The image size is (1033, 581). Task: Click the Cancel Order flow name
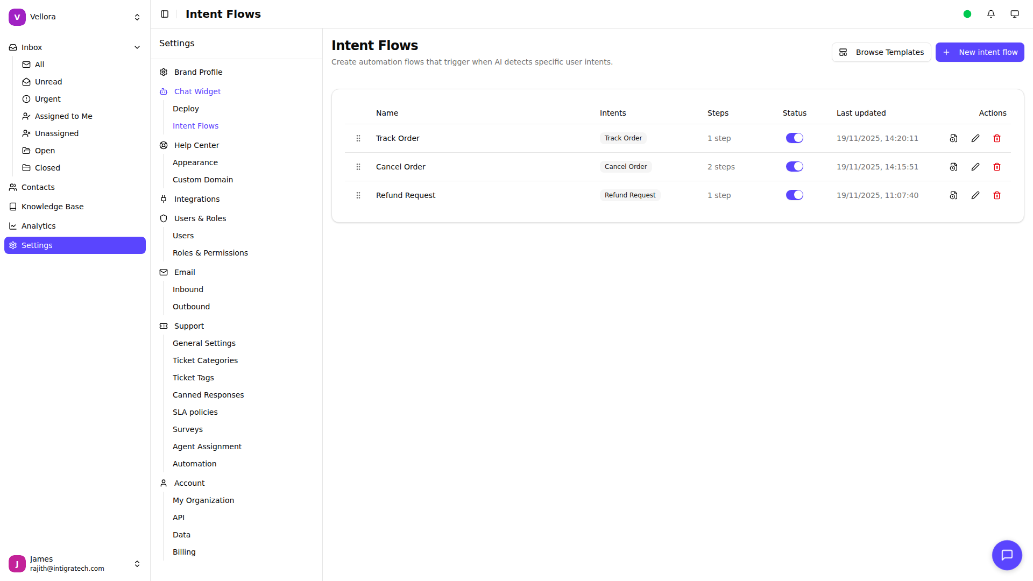tap(401, 167)
